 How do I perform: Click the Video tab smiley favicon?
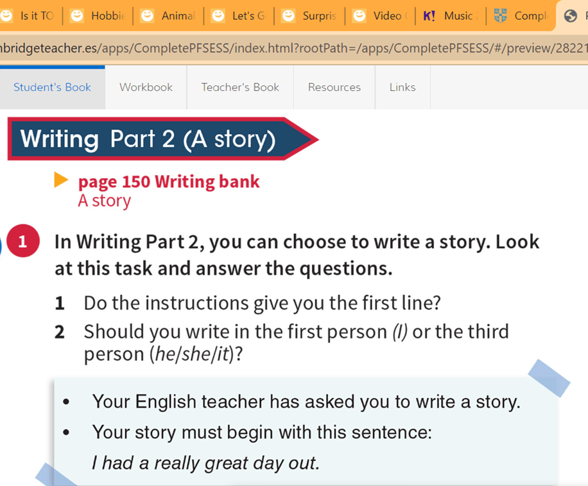tap(359, 16)
